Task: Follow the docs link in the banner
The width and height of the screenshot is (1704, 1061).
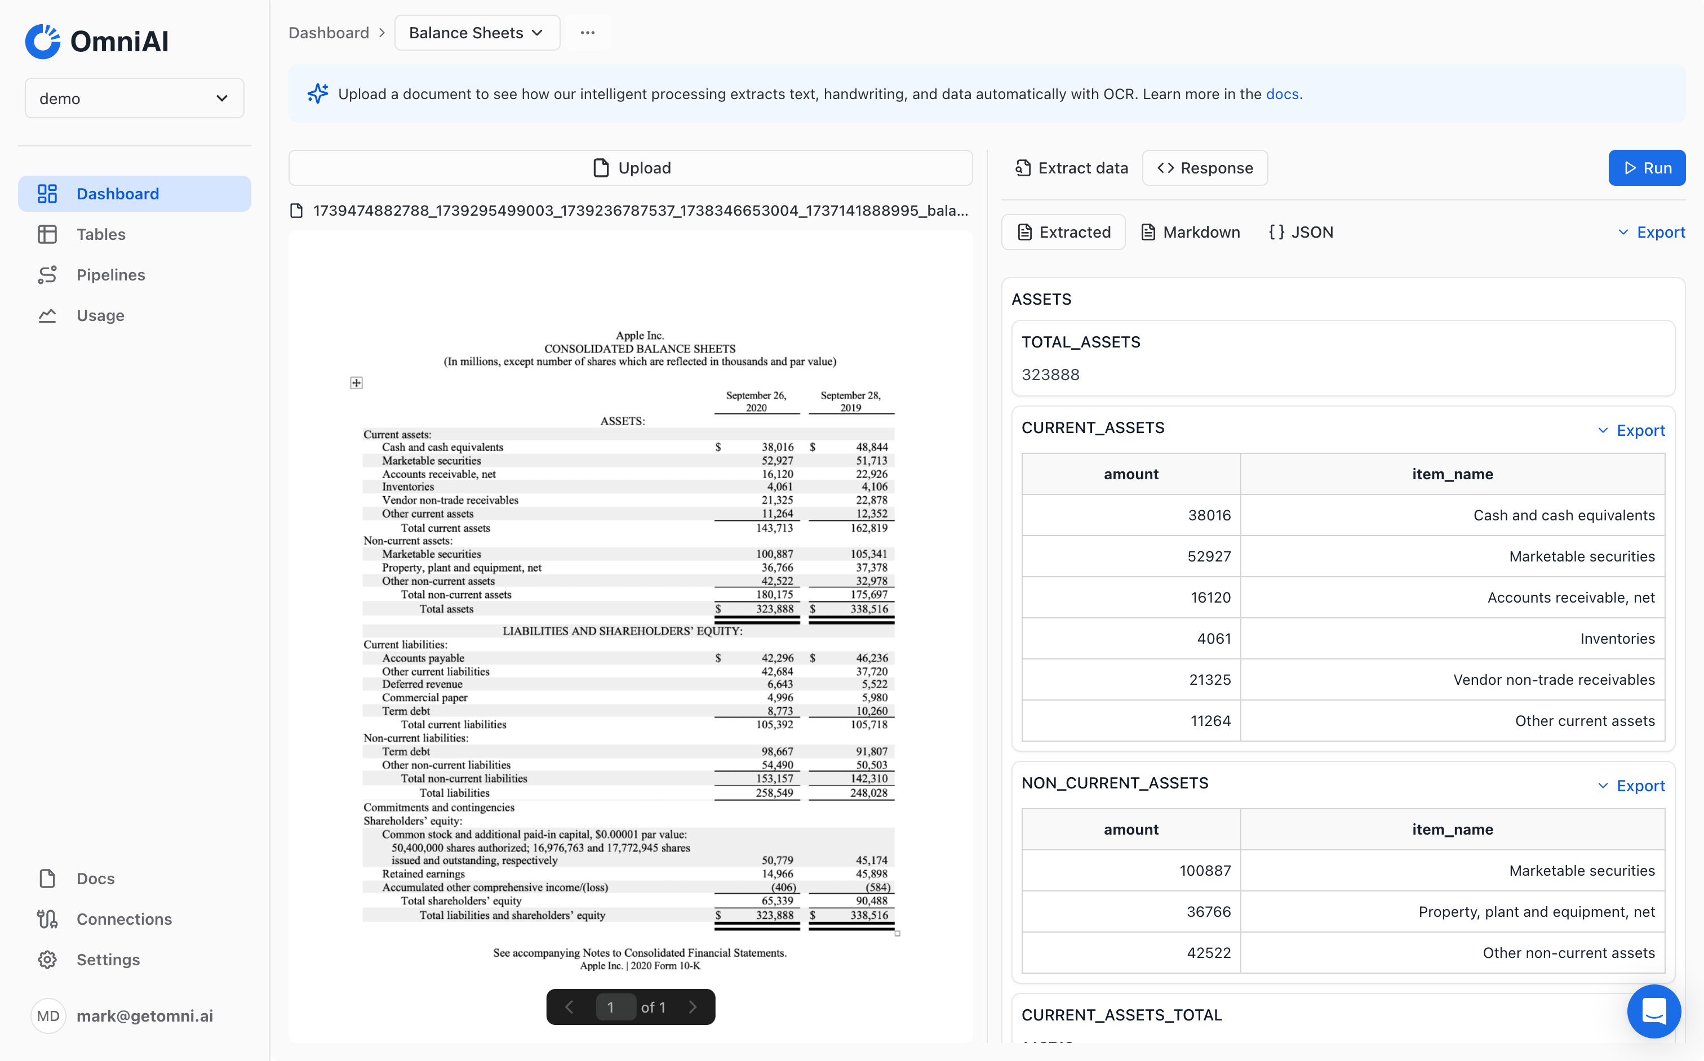Action: (x=1281, y=94)
